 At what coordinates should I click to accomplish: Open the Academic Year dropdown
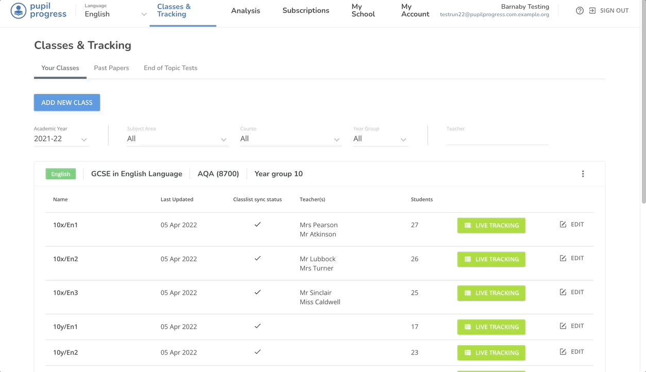pyautogui.click(x=61, y=139)
